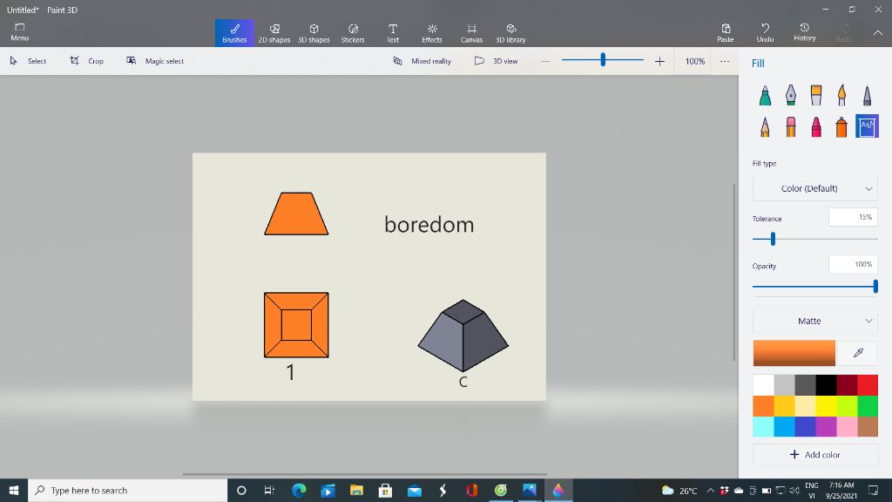Open the 3D shapes tab
892x502 pixels.
coord(314,33)
